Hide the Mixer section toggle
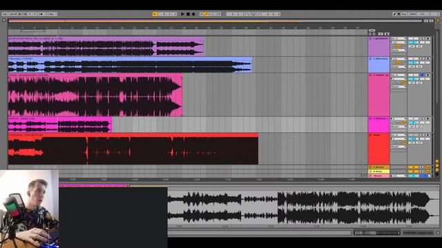The image size is (442, 248). (437, 170)
